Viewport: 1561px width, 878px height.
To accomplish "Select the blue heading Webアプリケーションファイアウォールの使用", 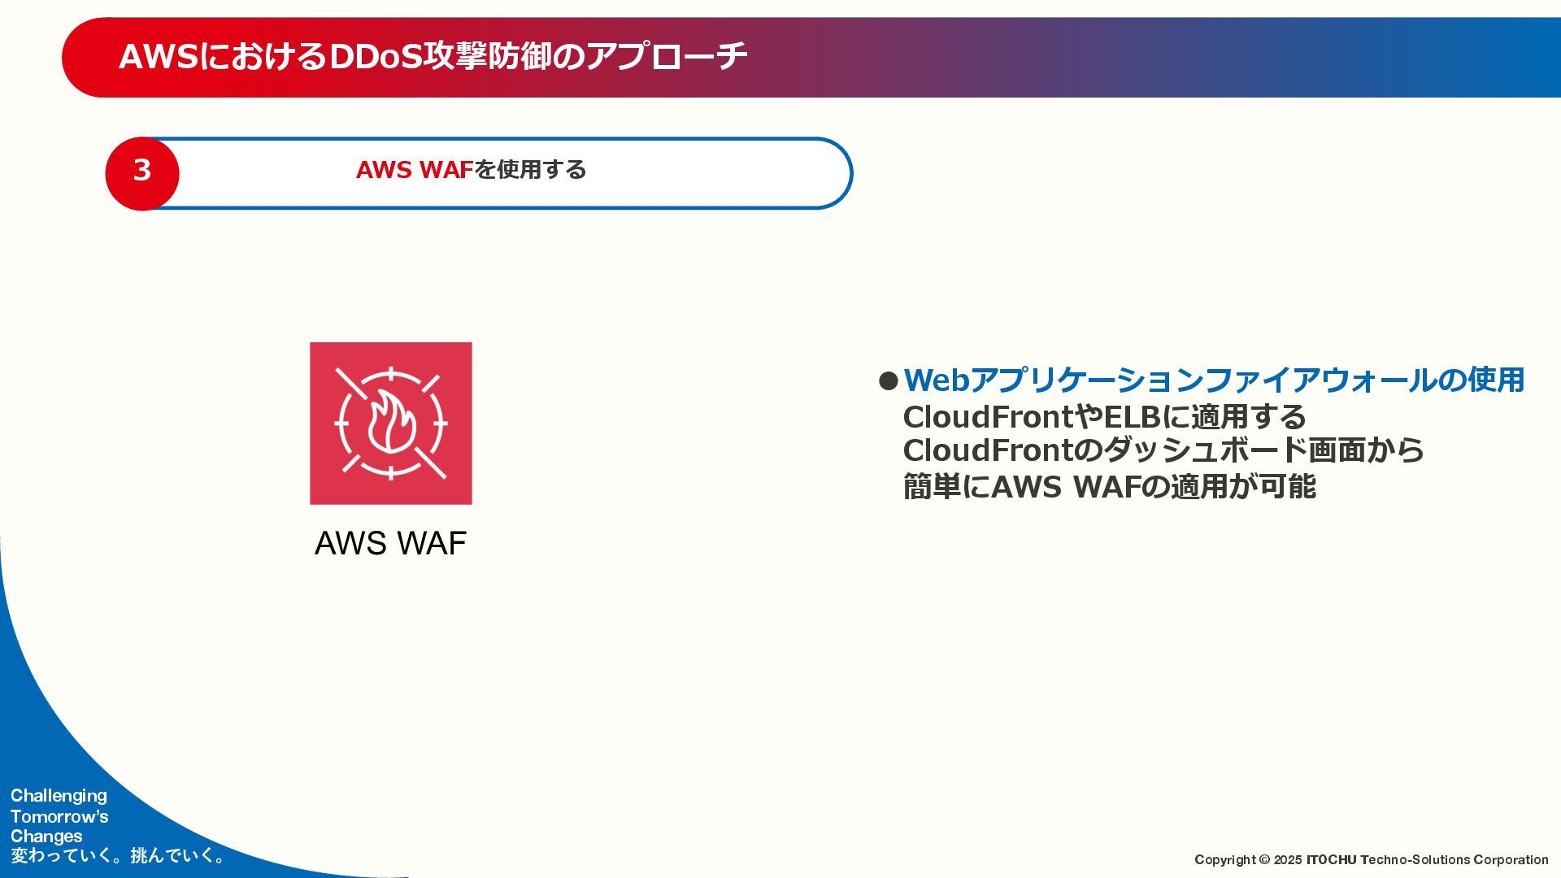I will pos(1214,380).
